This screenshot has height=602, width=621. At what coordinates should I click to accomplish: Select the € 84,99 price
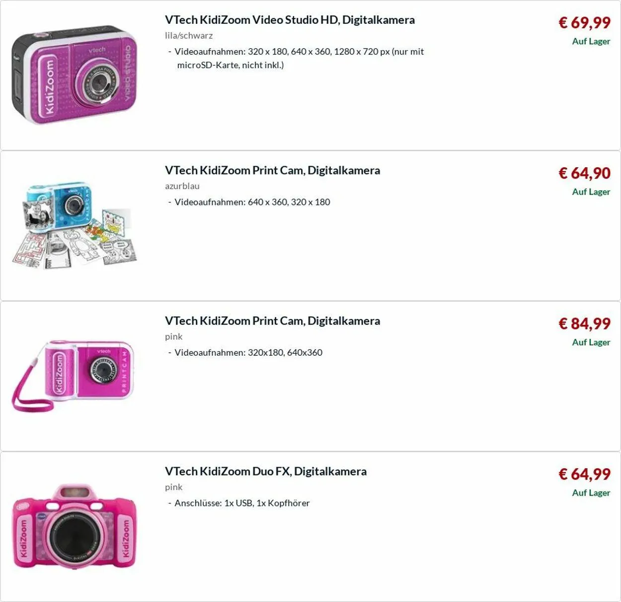point(584,323)
